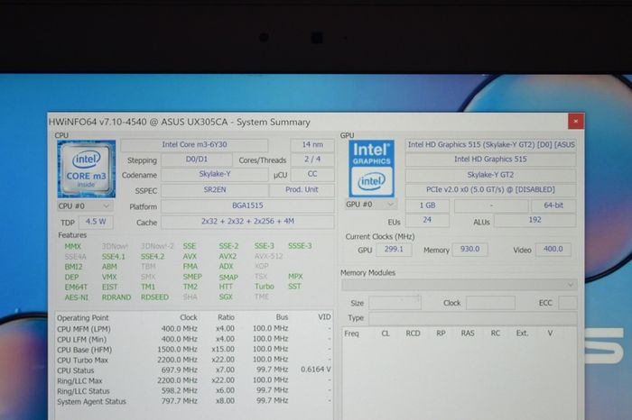The width and height of the screenshot is (632, 420).
Task: Click the Ratio column header
Action: tap(226, 317)
